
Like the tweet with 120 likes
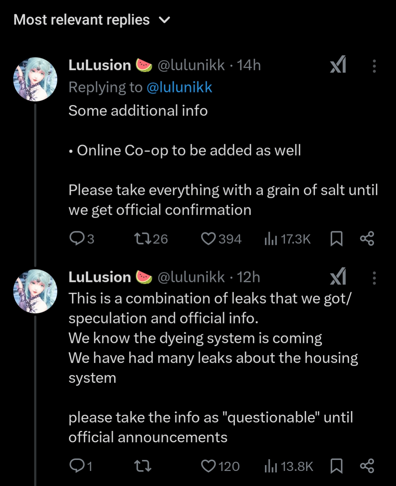220,466
